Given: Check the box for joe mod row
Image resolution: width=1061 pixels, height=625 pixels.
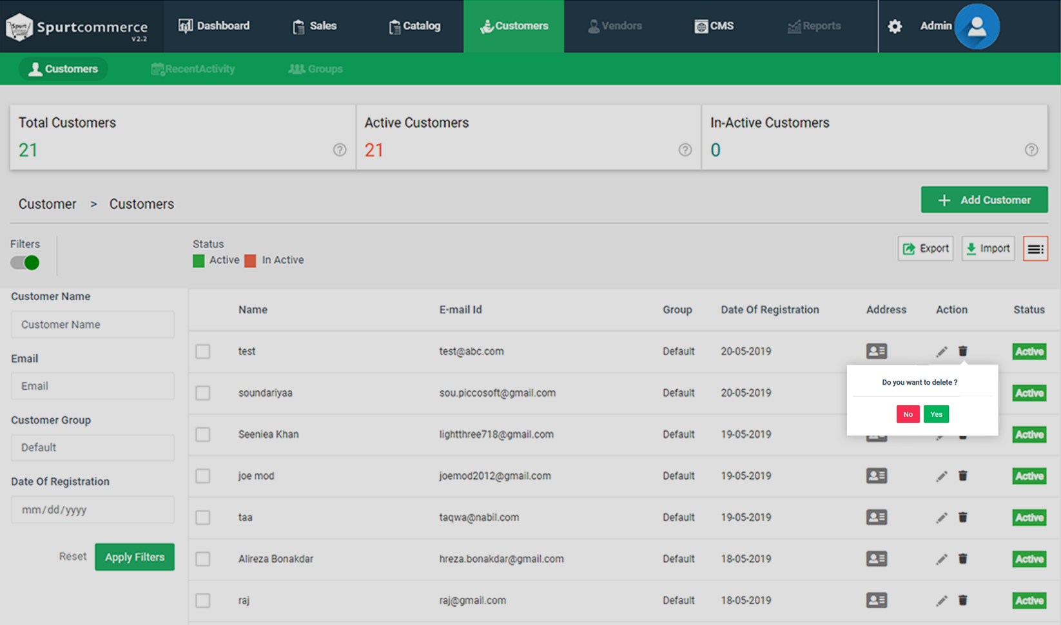Looking at the screenshot, I should (203, 476).
